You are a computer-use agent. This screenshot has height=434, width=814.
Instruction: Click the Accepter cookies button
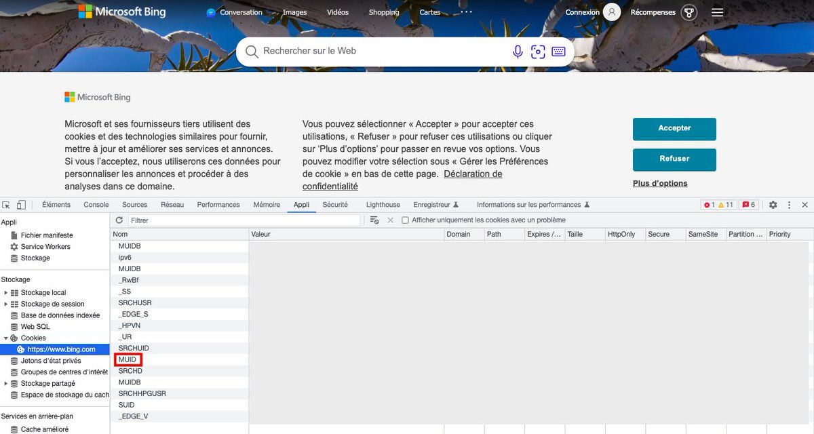674,129
